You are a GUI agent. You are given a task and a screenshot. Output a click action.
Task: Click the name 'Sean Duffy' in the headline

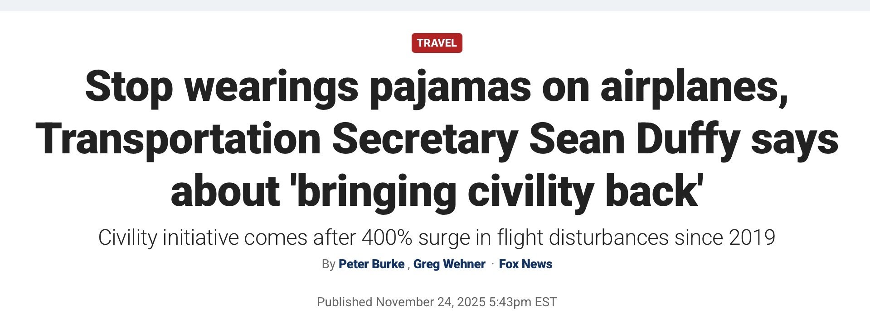[634, 139]
